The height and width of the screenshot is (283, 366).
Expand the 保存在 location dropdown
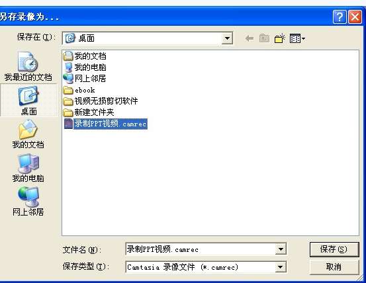point(227,38)
